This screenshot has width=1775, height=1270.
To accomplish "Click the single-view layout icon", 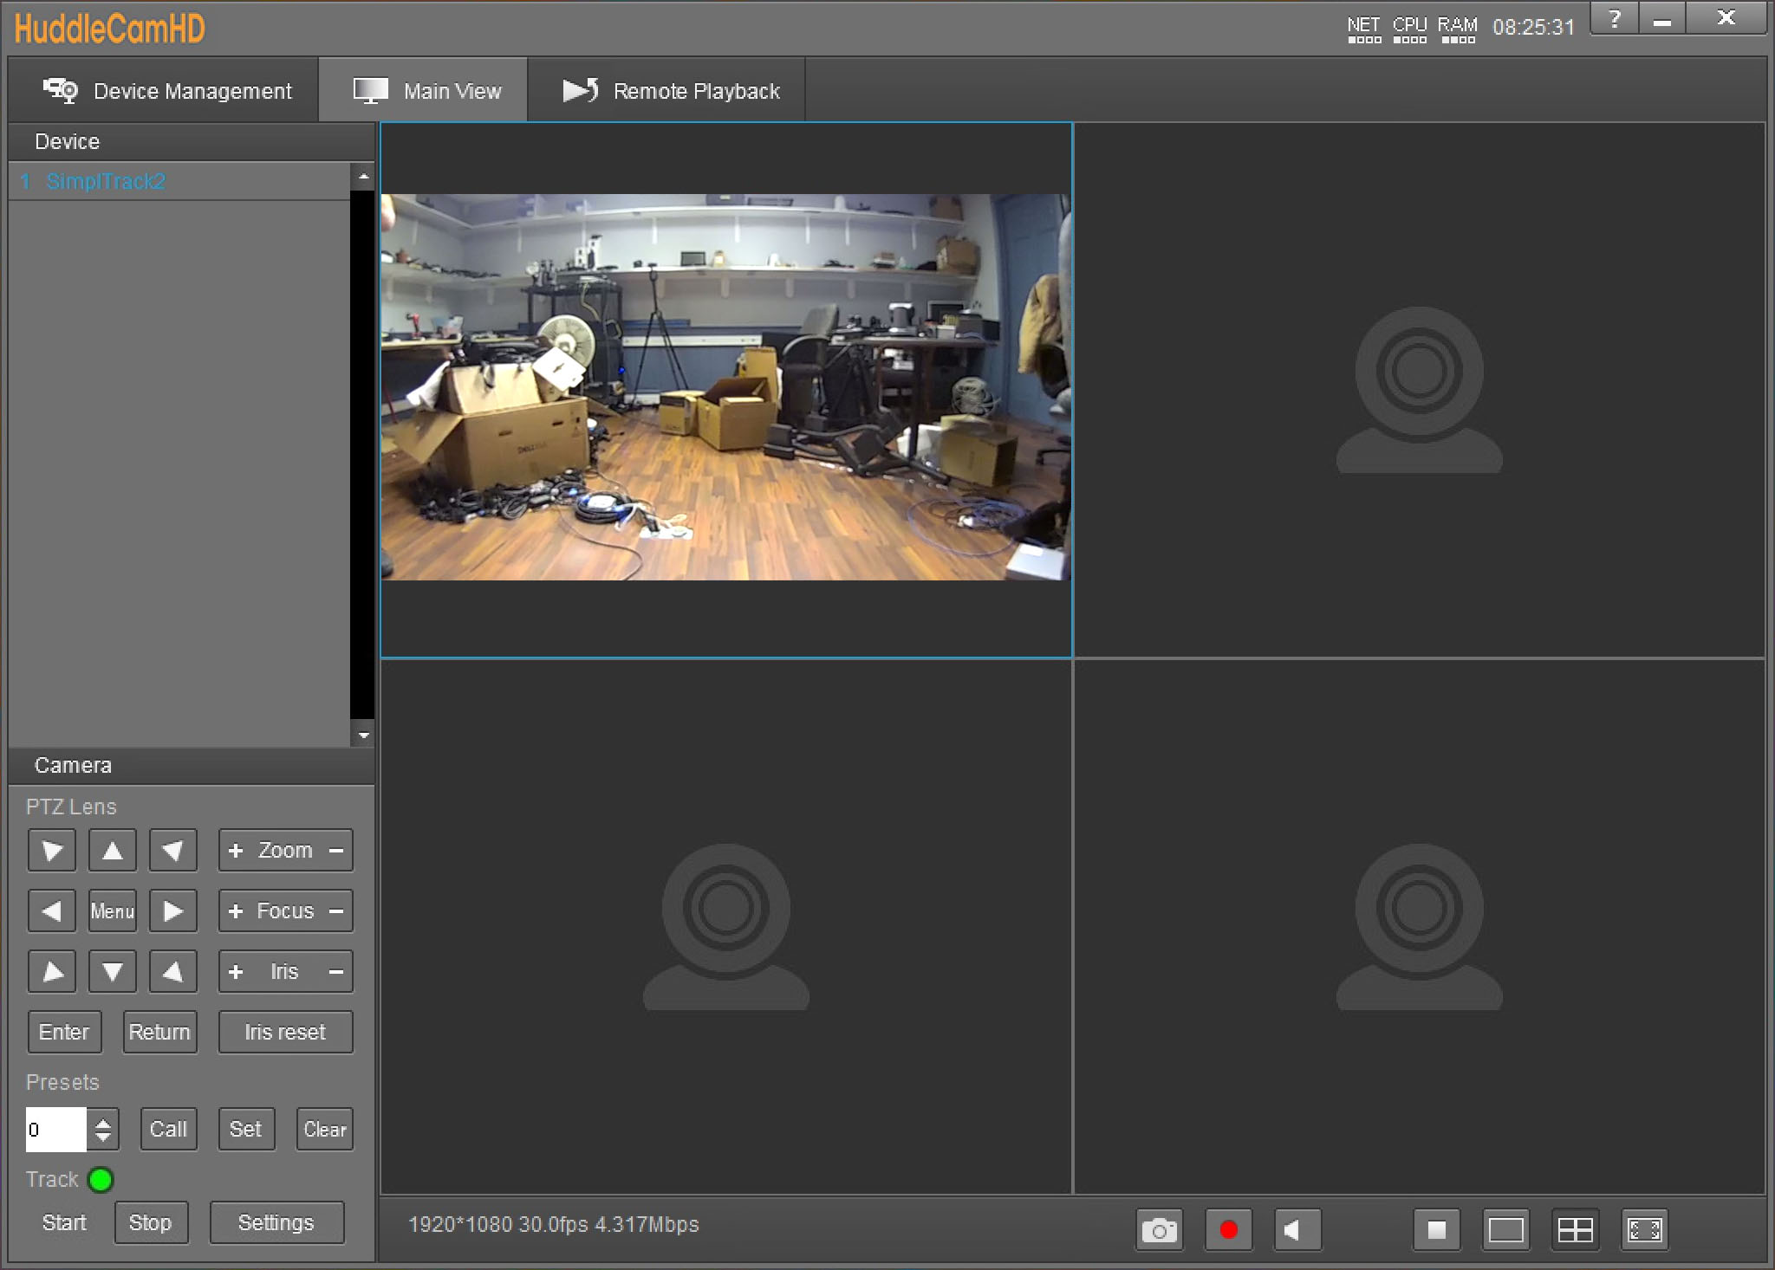I will point(1503,1228).
